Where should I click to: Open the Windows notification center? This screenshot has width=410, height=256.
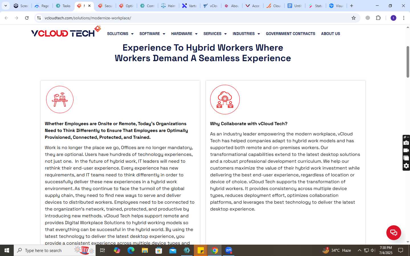pyautogui.click(x=401, y=250)
